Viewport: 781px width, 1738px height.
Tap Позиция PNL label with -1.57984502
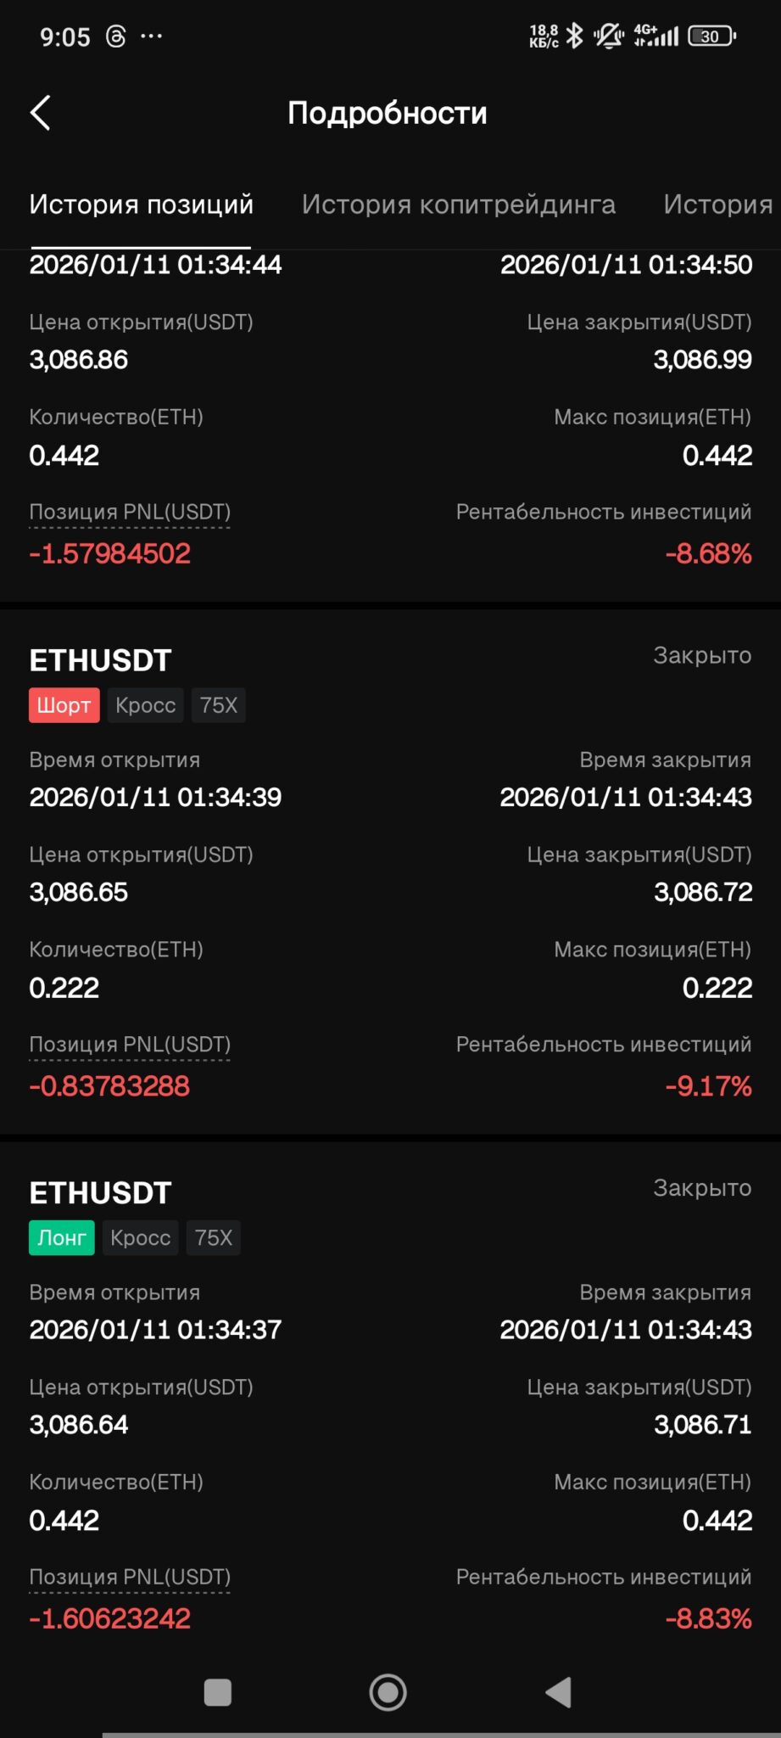click(x=130, y=512)
